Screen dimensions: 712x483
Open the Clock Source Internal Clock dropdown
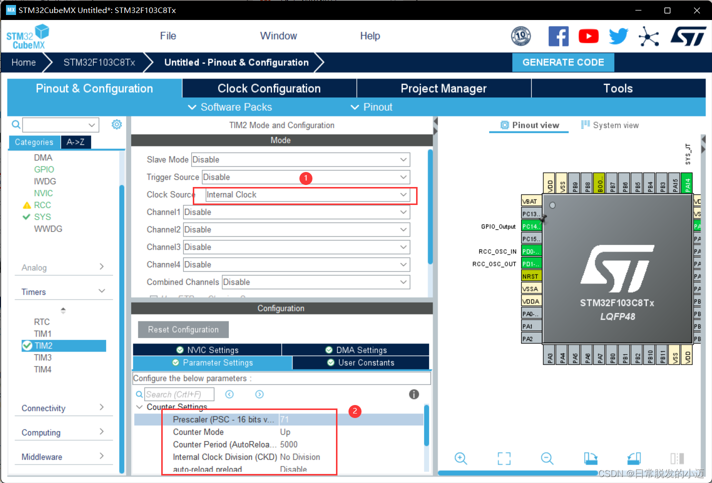[308, 194]
